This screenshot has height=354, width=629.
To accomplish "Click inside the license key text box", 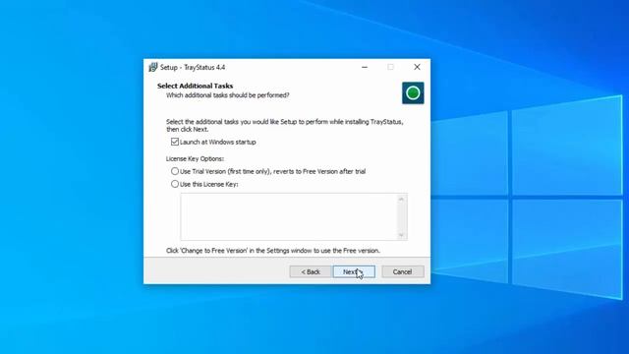I will [x=289, y=216].
